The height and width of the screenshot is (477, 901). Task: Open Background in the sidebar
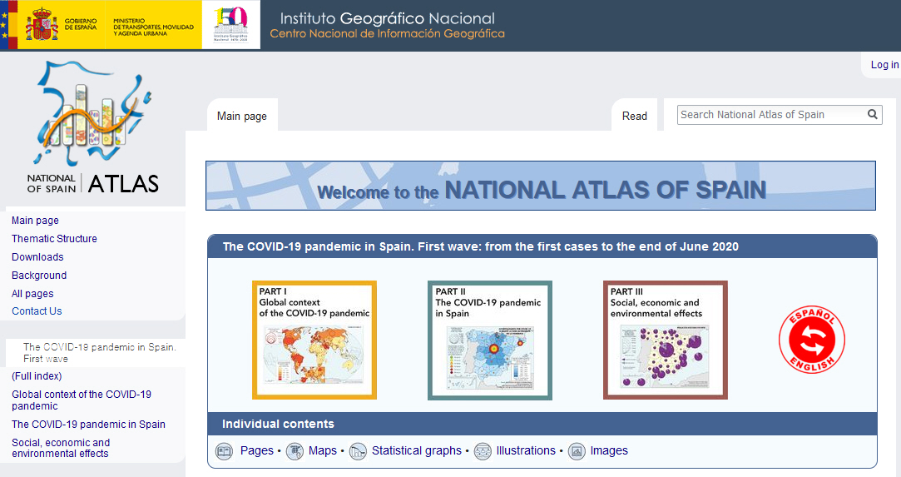pos(39,276)
